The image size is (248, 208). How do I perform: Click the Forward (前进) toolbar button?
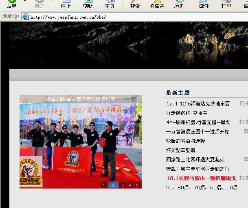[x=39, y=4]
